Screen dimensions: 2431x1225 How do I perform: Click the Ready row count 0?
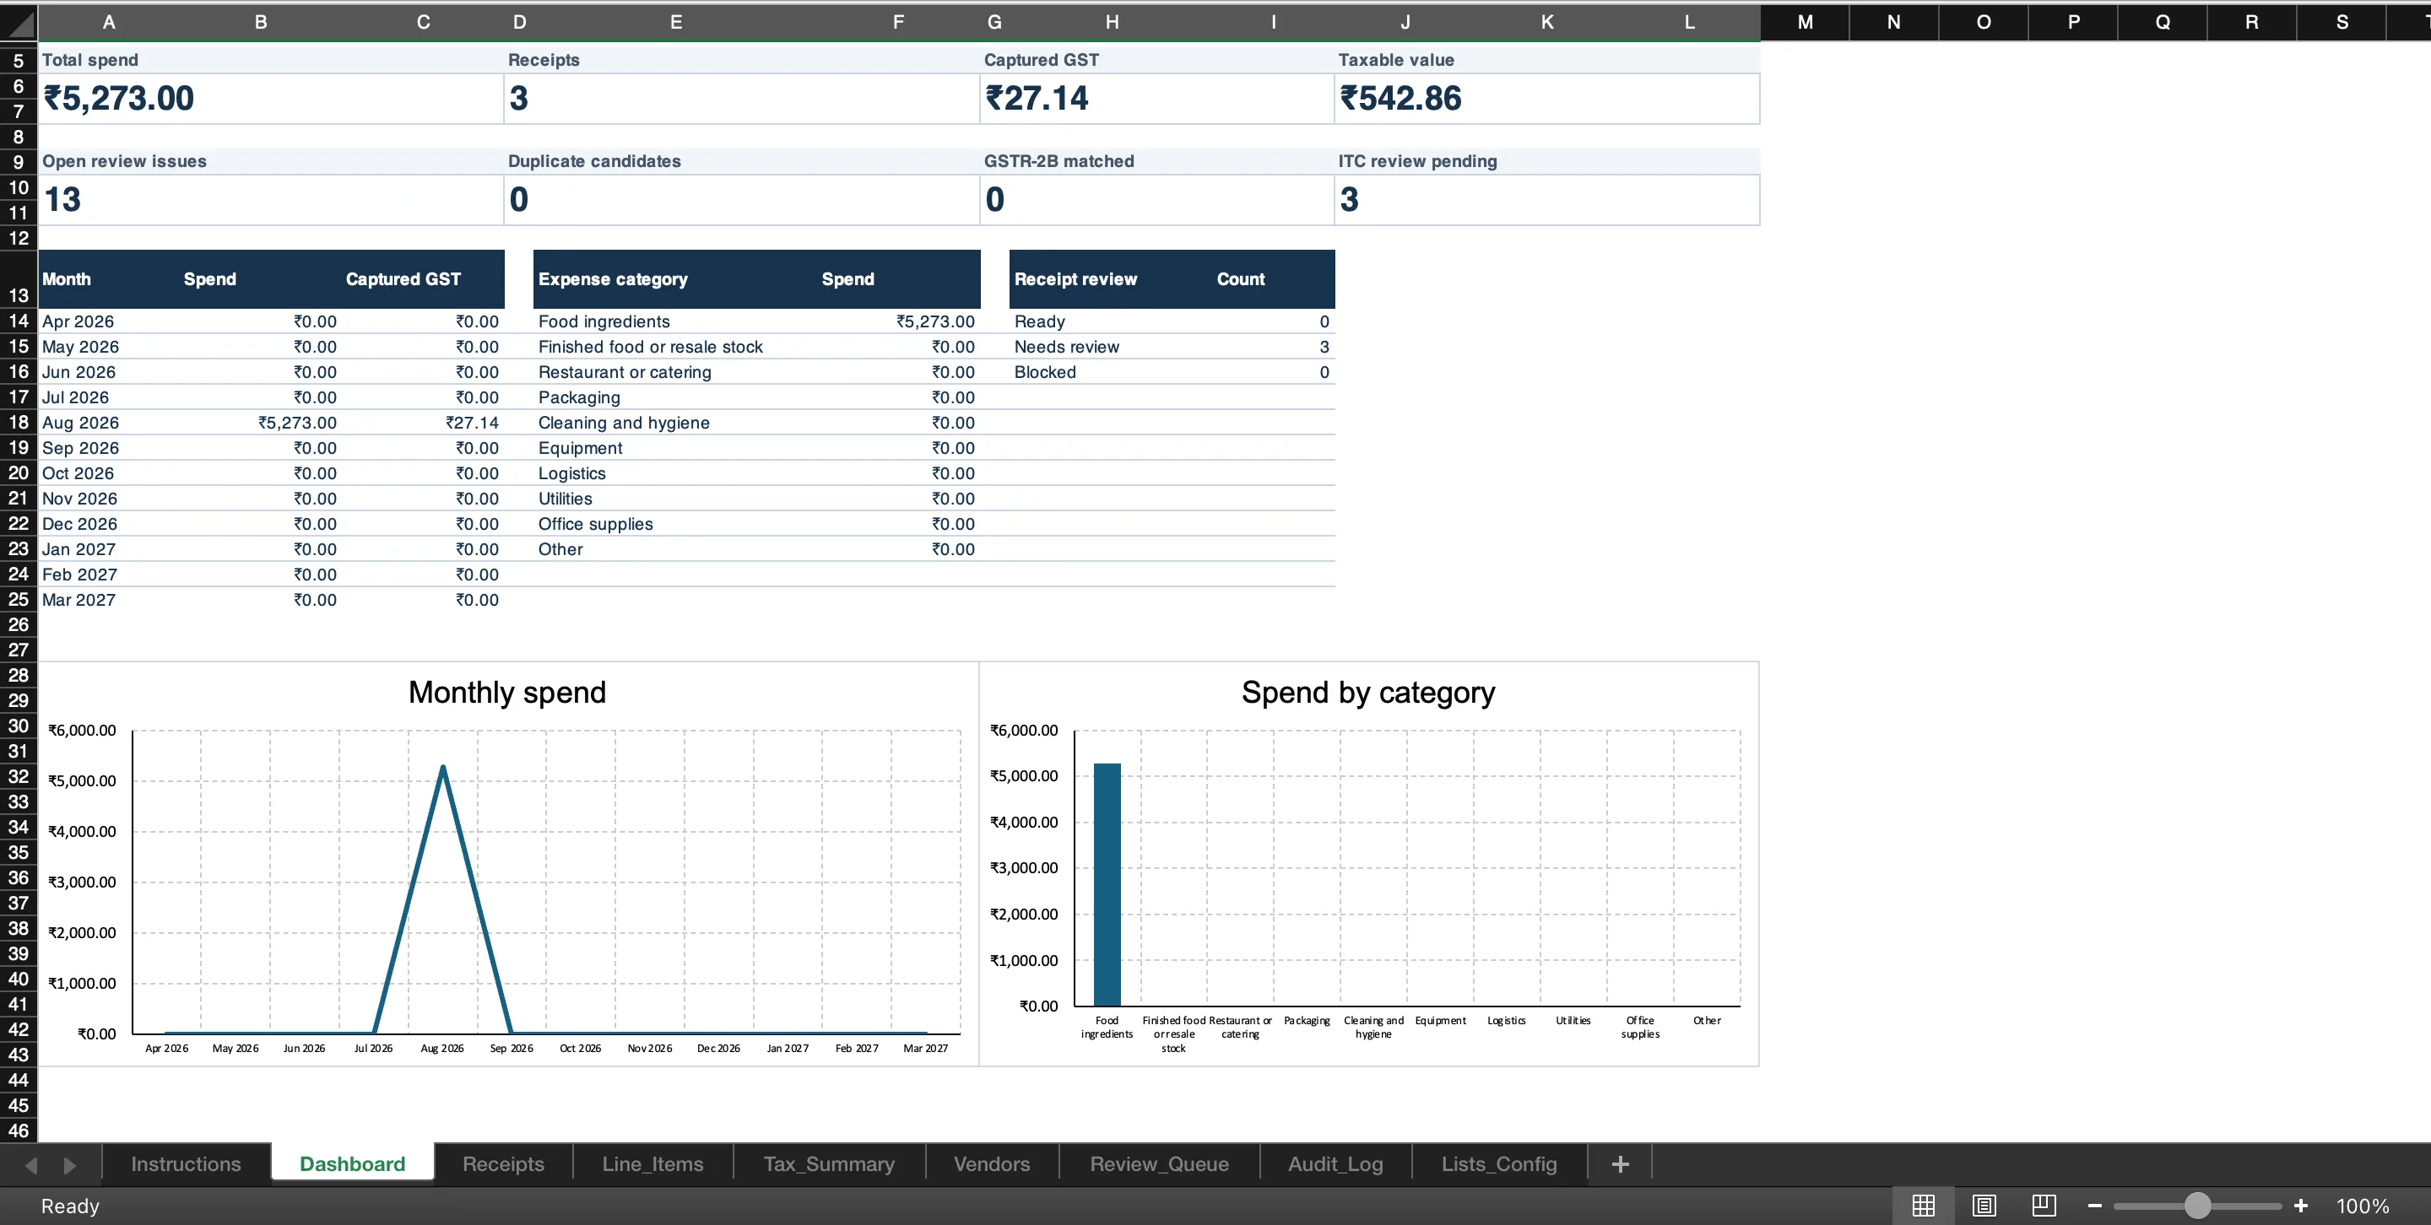1324,321
